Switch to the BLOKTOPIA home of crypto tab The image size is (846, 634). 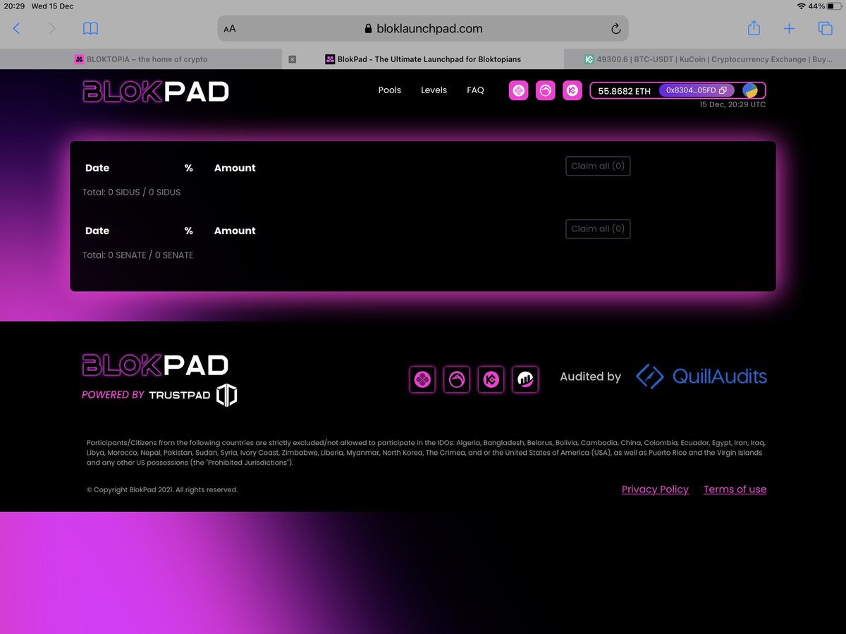(141, 59)
